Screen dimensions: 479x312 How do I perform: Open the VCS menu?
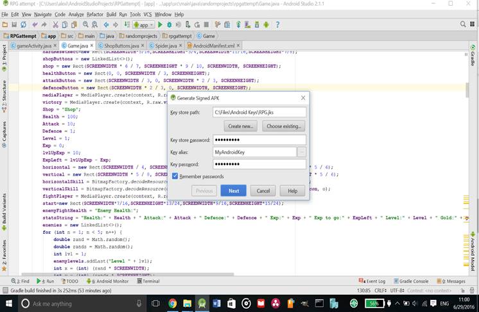(x=148, y=14)
